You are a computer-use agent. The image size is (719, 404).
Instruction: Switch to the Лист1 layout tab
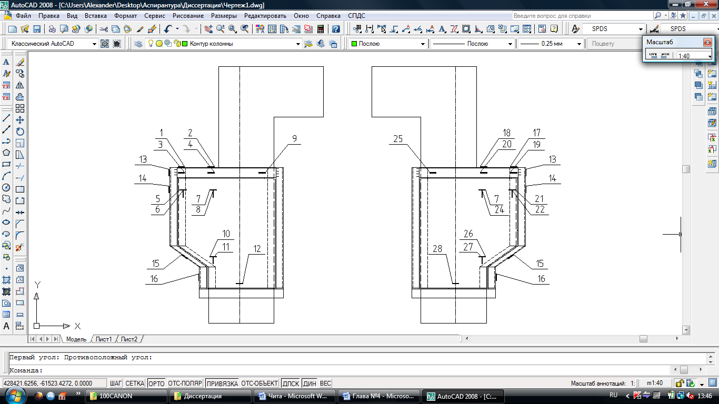click(104, 339)
